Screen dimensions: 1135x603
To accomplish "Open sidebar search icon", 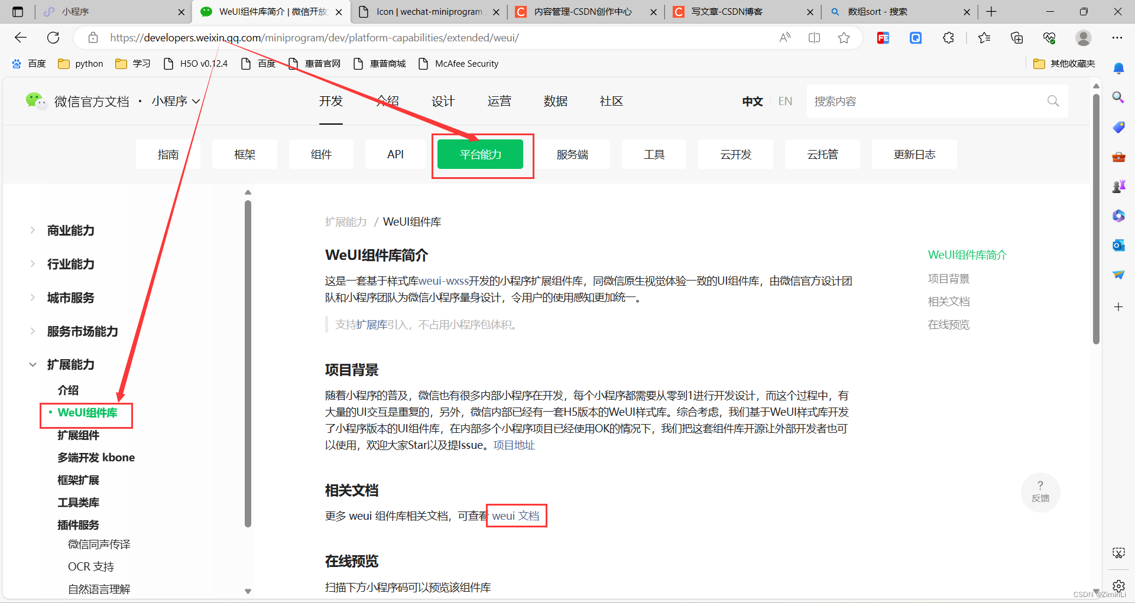I will coord(1118,97).
